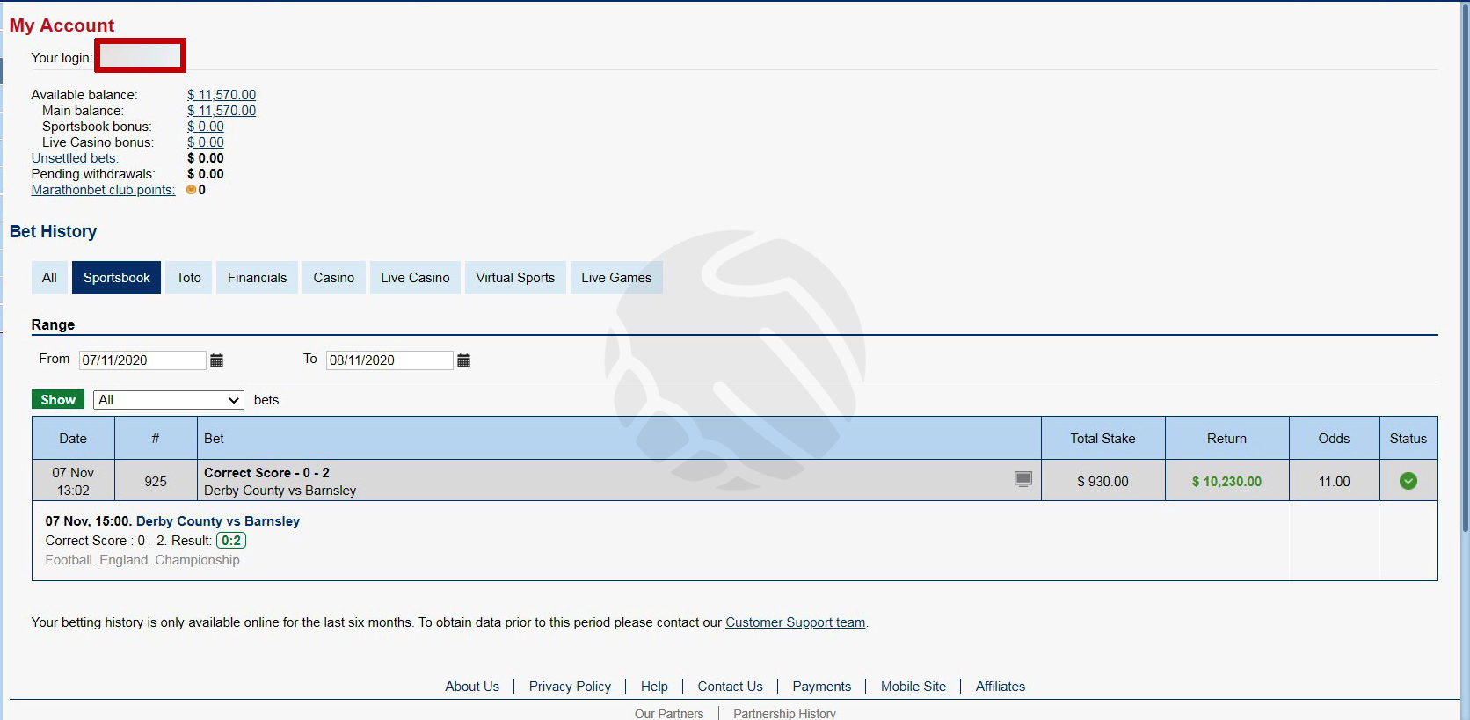This screenshot has width=1470, height=720.
Task: Click the bet slip monitor icon
Action: click(x=1023, y=479)
